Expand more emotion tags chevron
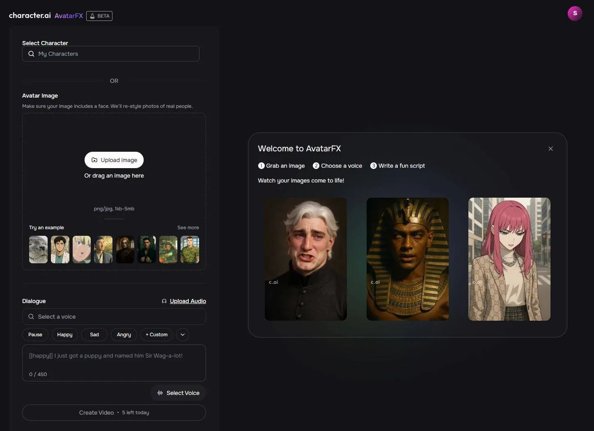The image size is (594, 431). (x=183, y=335)
